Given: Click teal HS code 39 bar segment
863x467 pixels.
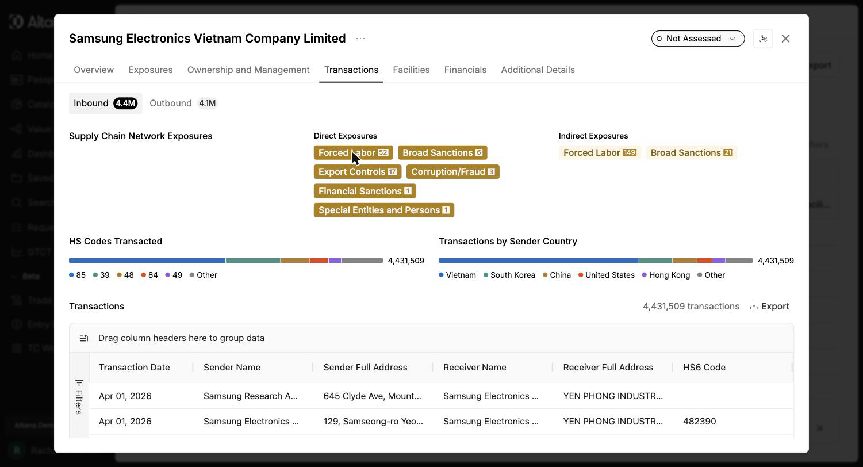Looking at the screenshot, I should [x=253, y=261].
